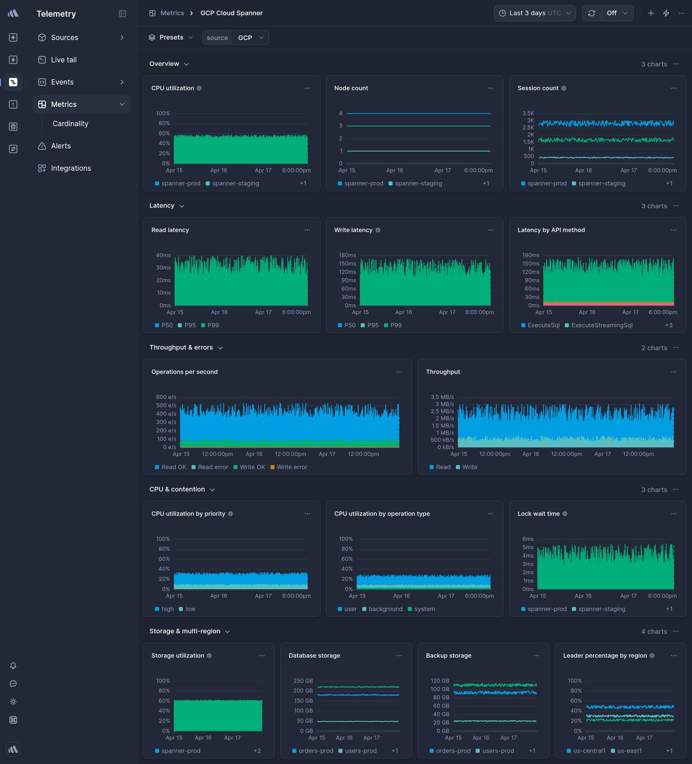Open the Presets dropdown

[x=171, y=37]
